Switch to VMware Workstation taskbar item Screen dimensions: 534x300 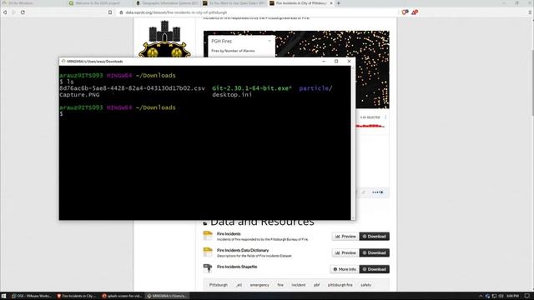click(x=32, y=296)
